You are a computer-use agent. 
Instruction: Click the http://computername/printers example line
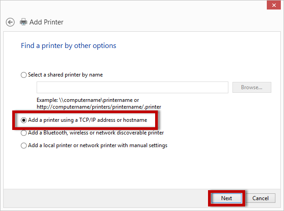99,106
